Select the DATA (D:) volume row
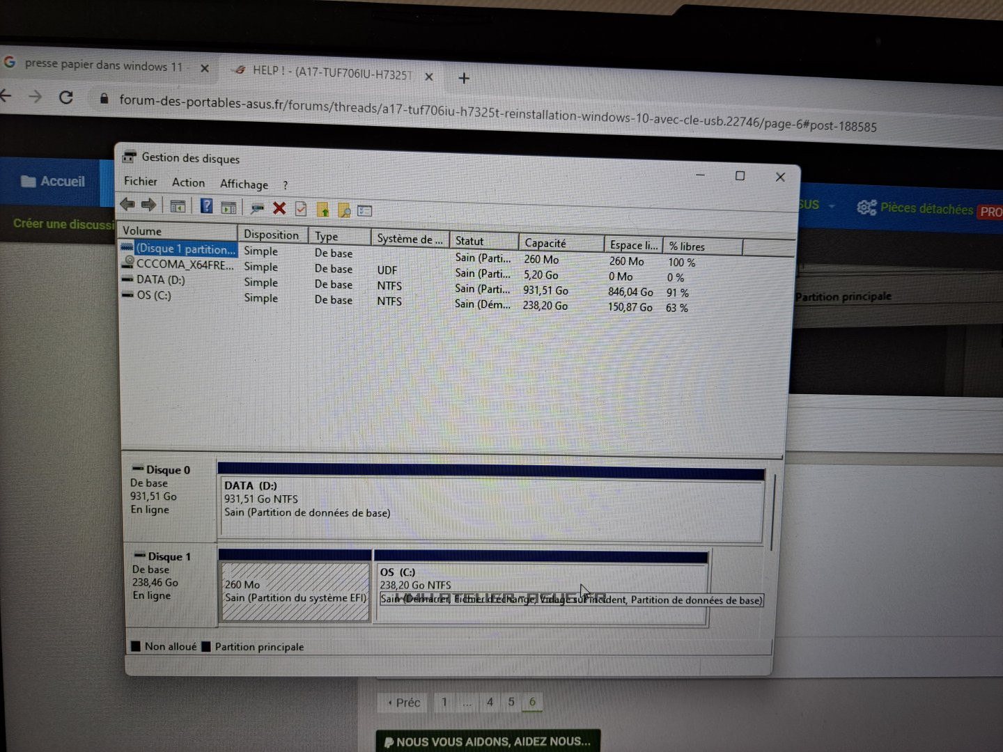 point(160,280)
